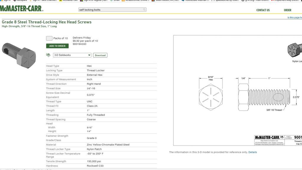Image resolution: width=302 pixels, height=170 pixels.
Task: Open the 3-D Solidworks format dropdown
Action: point(72,55)
